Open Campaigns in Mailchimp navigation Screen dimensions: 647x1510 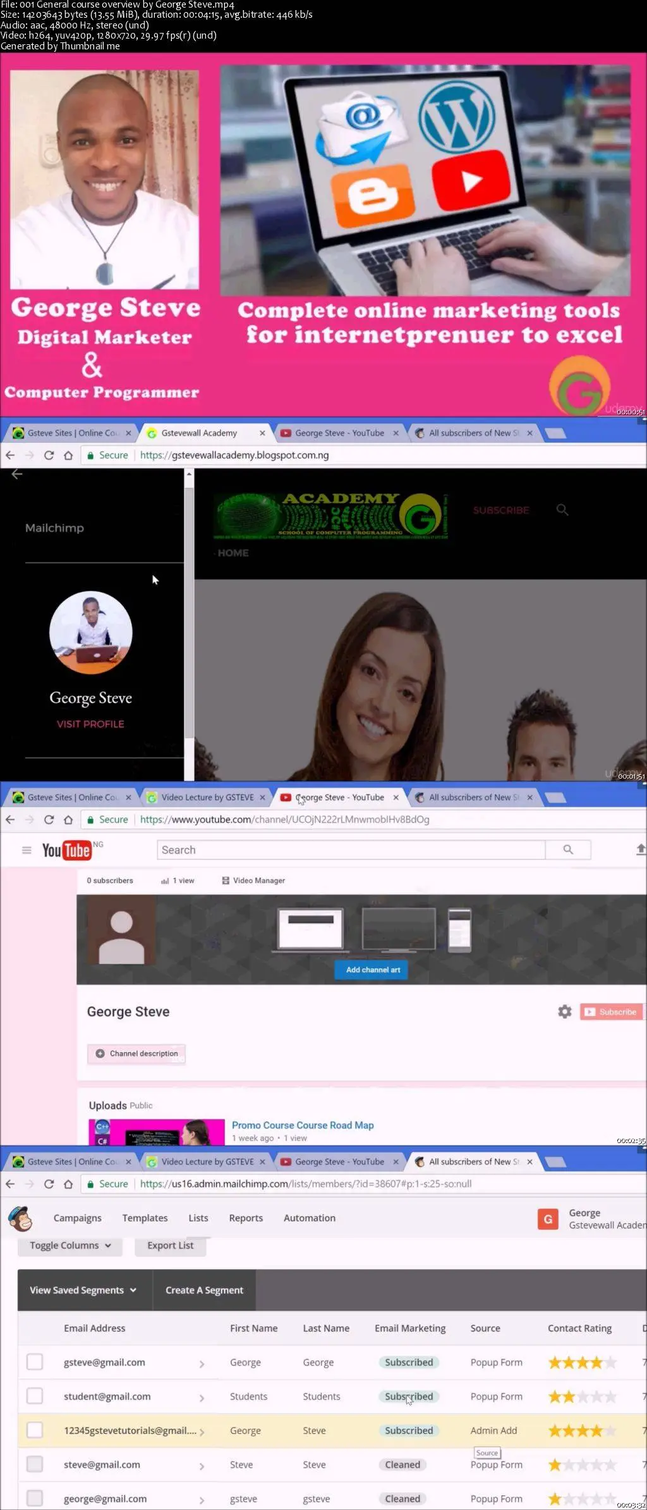point(77,1218)
